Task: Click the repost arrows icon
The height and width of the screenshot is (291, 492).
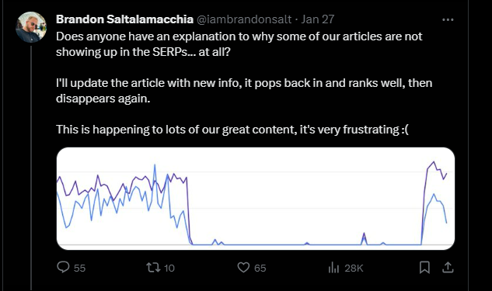Action: point(153,268)
